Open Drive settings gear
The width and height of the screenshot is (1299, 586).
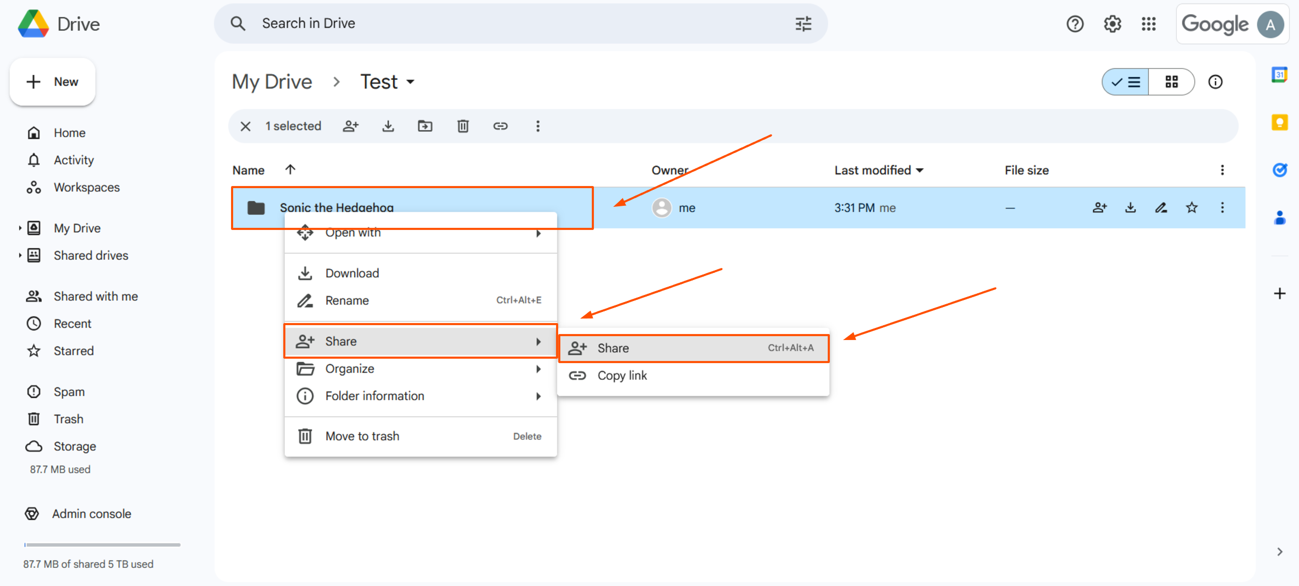[1111, 24]
